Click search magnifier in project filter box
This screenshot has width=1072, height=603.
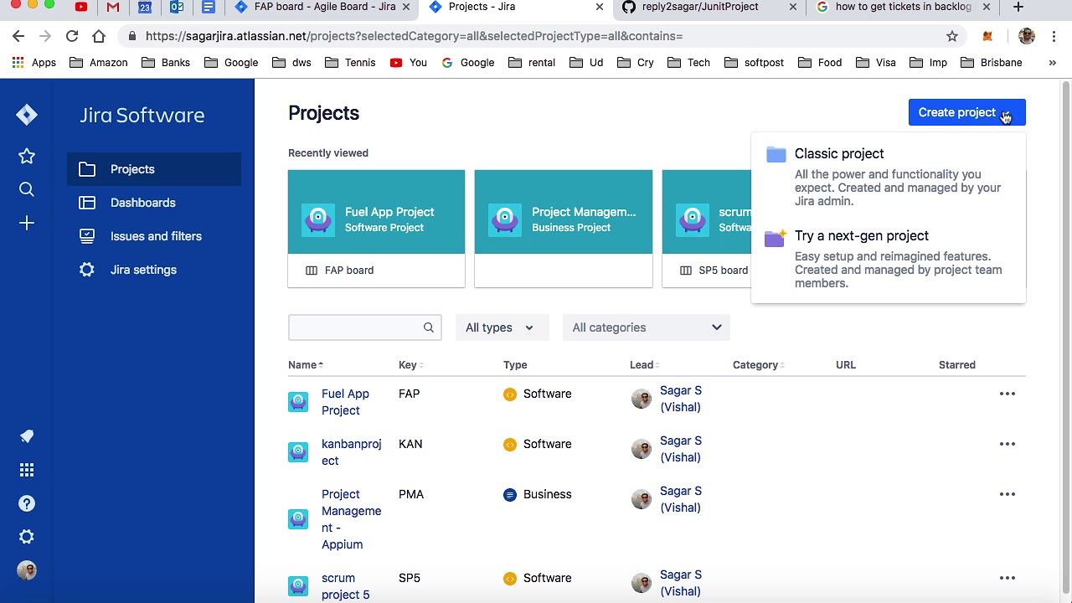[x=429, y=327]
